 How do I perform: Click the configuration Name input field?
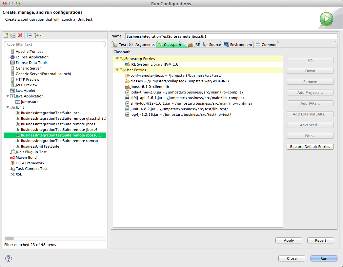[231, 36]
